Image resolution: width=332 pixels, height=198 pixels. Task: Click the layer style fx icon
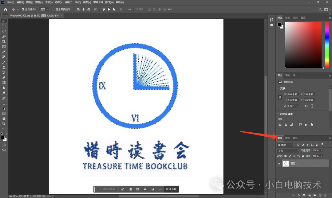pos(299,195)
